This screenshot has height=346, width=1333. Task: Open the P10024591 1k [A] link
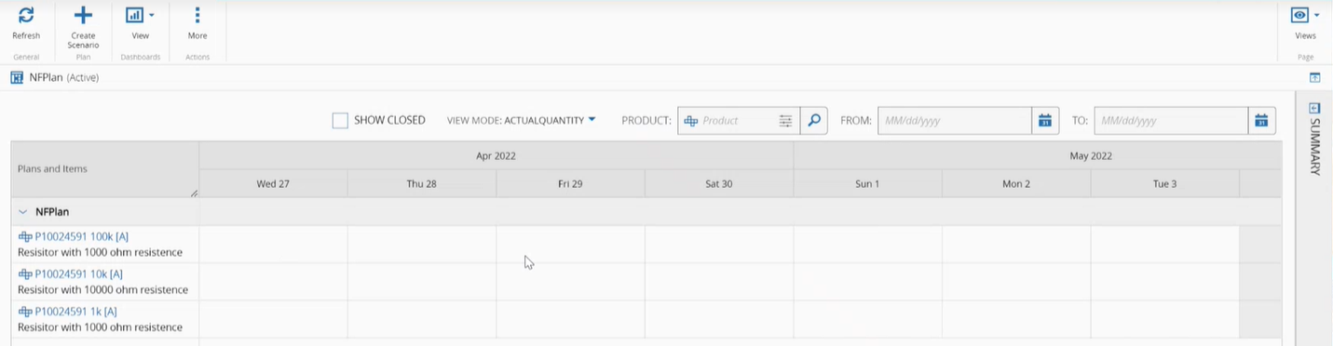pos(75,312)
